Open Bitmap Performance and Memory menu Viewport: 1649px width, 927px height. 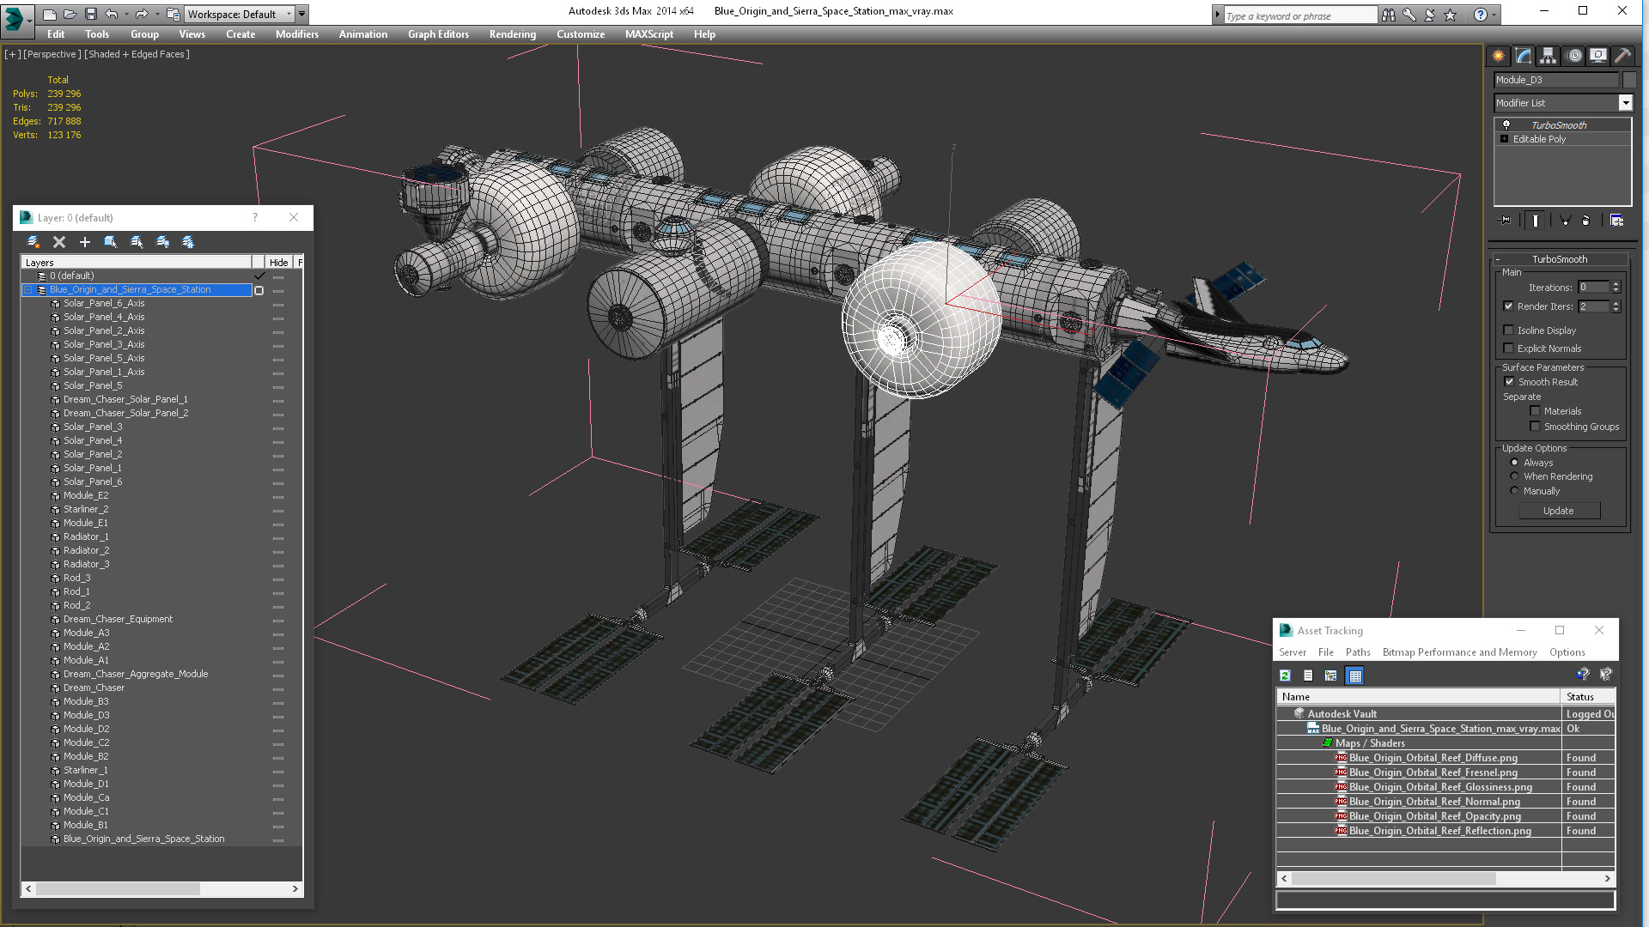(1459, 652)
